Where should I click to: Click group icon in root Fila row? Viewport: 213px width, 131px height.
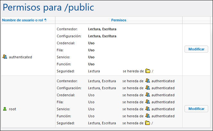coord(148,102)
